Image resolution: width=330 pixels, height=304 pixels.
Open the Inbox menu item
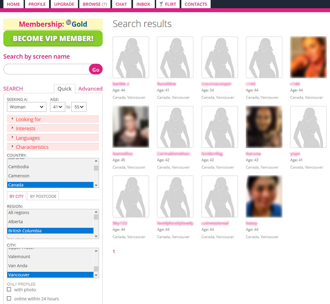point(143,4)
